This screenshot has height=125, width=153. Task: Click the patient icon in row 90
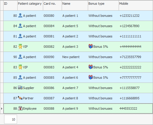[x=20, y=57]
